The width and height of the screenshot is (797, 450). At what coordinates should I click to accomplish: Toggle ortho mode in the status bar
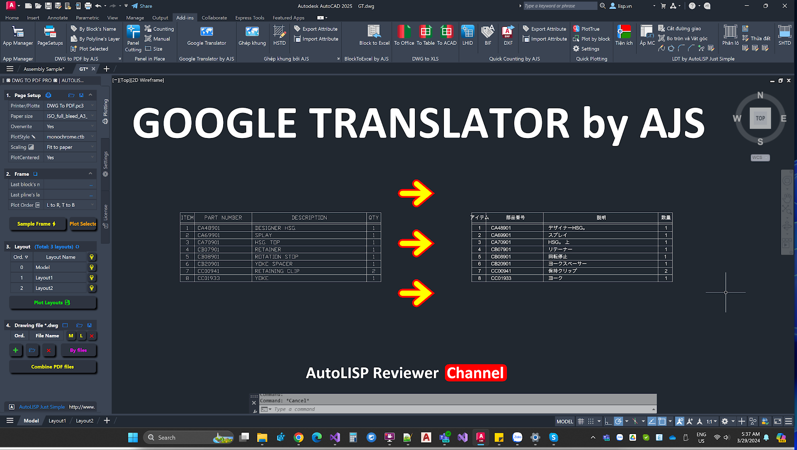[x=608, y=421]
